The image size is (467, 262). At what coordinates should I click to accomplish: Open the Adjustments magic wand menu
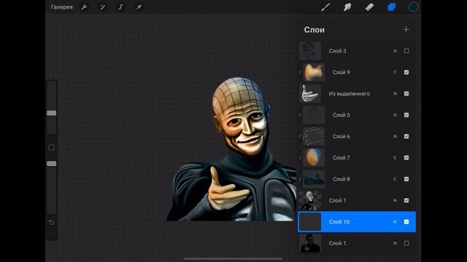coord(102,7)
